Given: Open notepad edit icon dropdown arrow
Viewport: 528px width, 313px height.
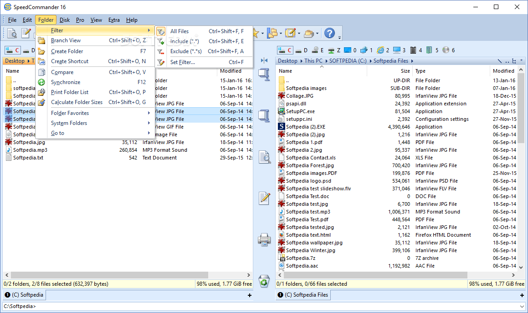Looking at the screenshot, I should point(299,33).
